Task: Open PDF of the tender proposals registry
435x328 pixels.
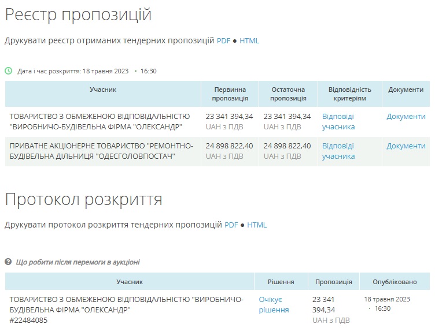Action: pos(223,41)
